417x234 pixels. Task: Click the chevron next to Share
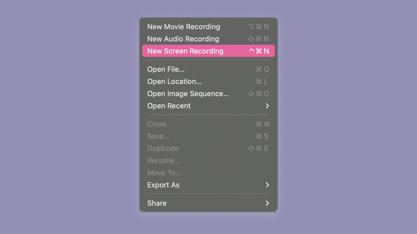(x=267, y=203)
